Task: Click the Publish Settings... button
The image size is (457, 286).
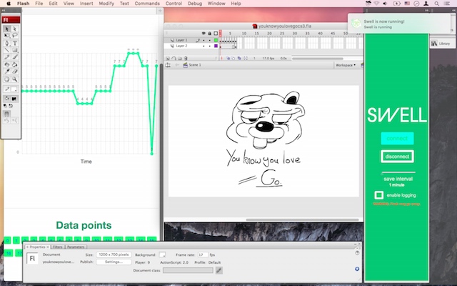Action: click(x=114, y=262)
